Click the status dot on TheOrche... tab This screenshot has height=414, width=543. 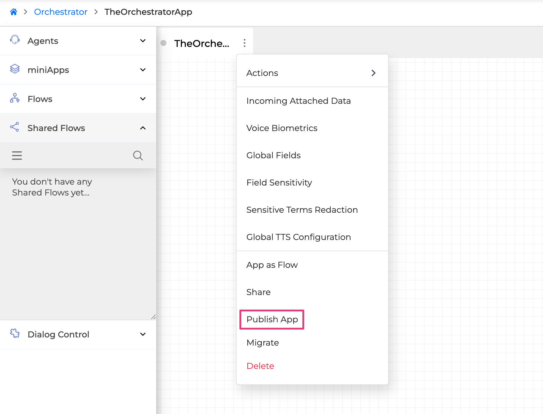coord(164,43)
